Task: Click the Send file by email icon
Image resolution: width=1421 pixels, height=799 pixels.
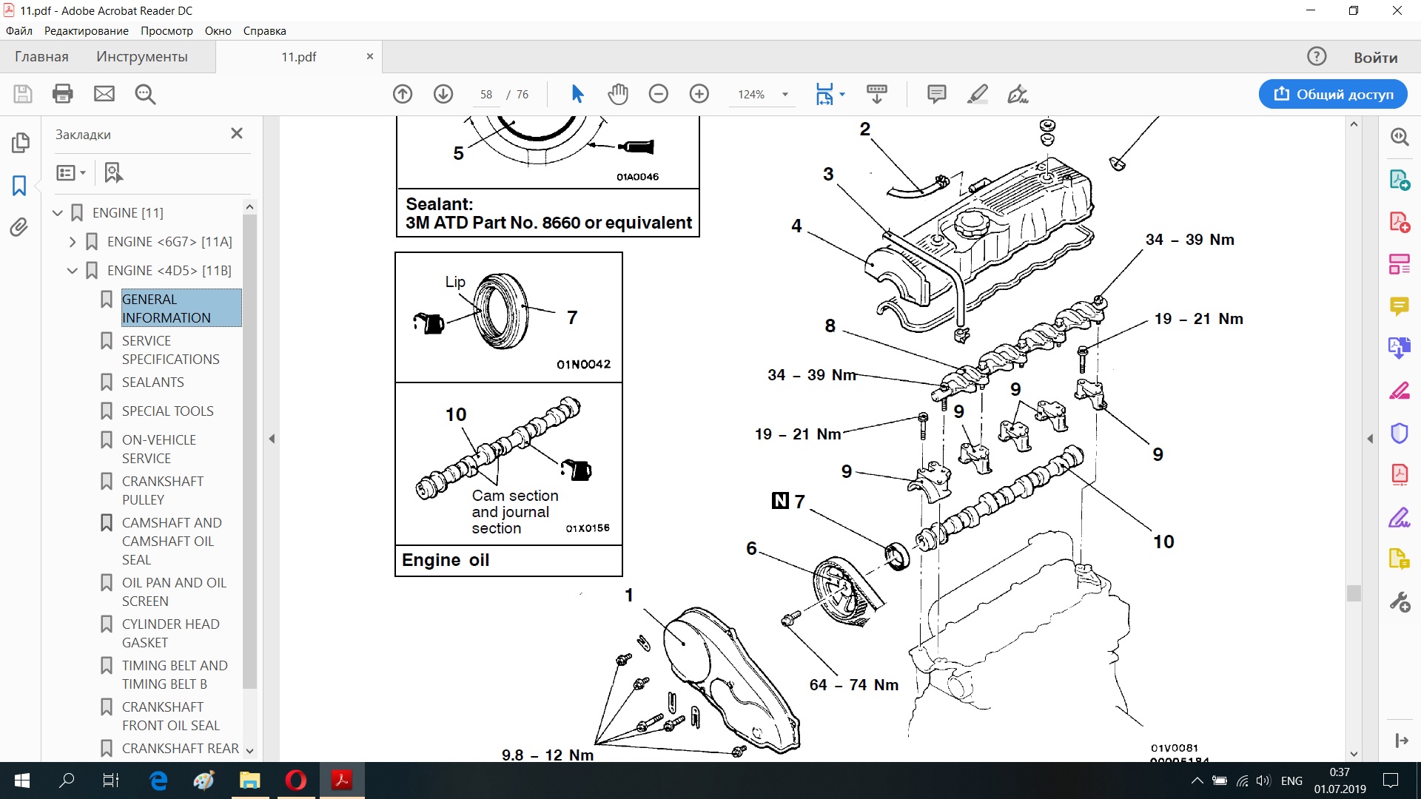Action: click(104, 94)
